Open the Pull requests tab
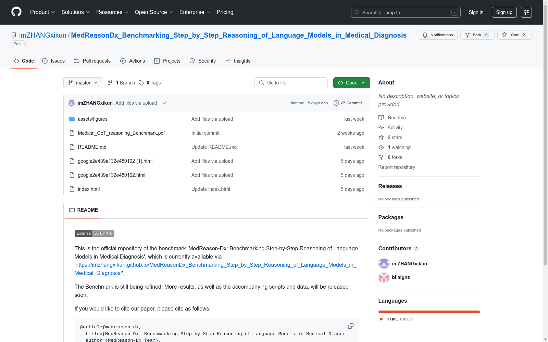Image resolution: width=548 pixels, height=342 pixels. pyautogui.click(x=92, y=61)
